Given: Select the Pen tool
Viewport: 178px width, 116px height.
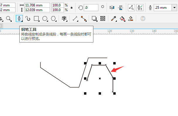Looking at the screenshot, I should point(19,18).
